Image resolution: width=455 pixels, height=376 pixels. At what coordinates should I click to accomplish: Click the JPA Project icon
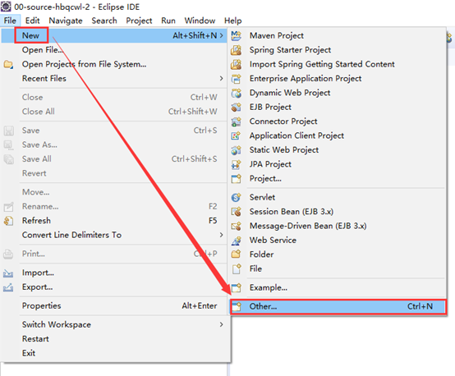tap(237, 164)
